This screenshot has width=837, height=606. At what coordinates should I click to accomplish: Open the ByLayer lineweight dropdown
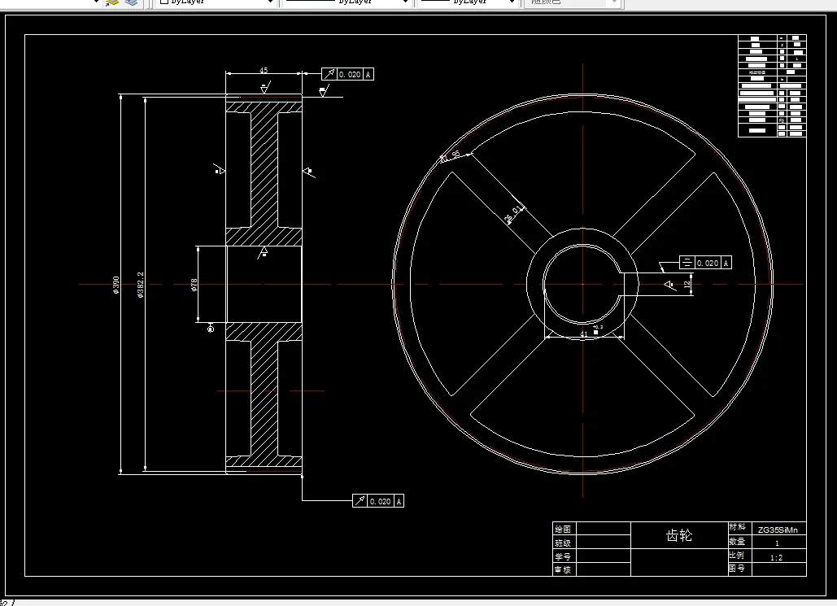[x=467, y=2]
